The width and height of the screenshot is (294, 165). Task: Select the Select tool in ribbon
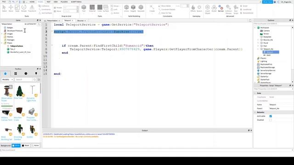(4, 8)
